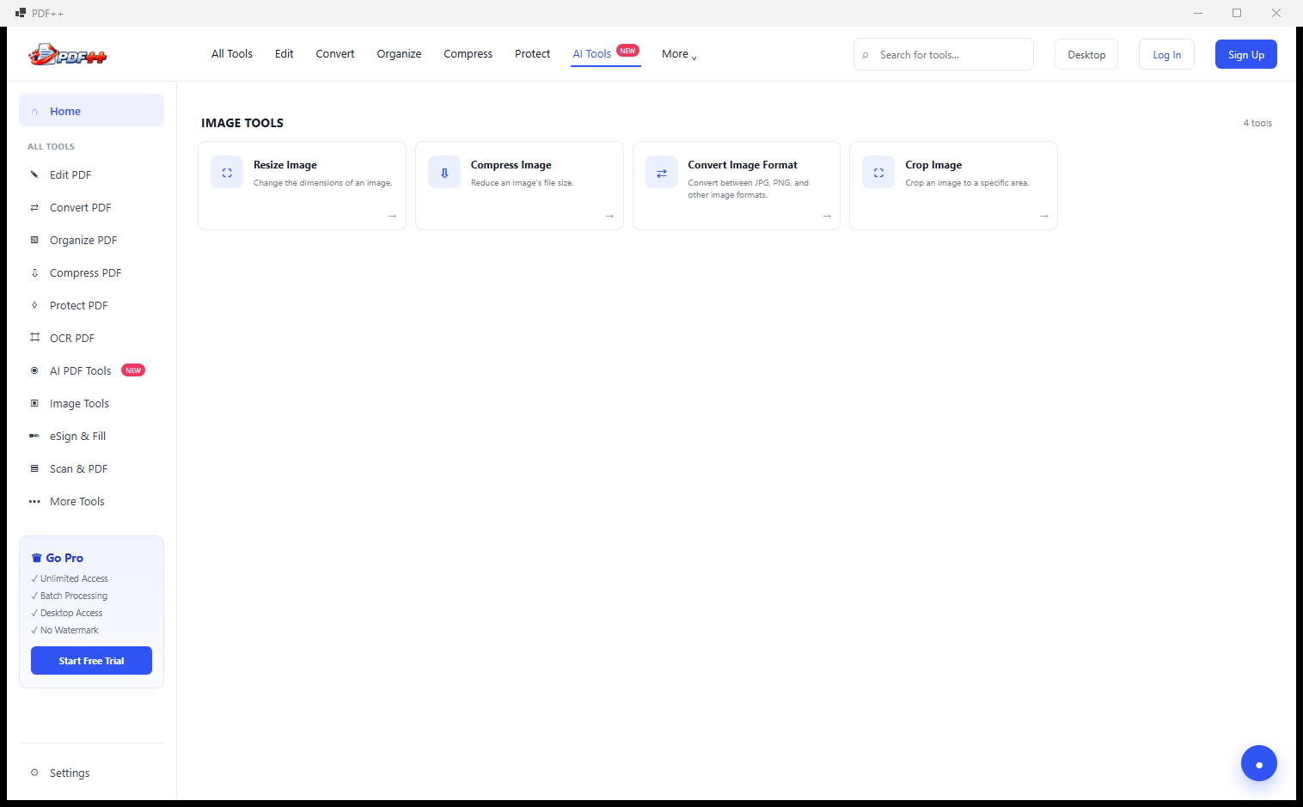The height and width of the screenshot is (807, 1303).
Task: Click the Scan & PDF sidebar icon
Action: [x=34, y=468]
